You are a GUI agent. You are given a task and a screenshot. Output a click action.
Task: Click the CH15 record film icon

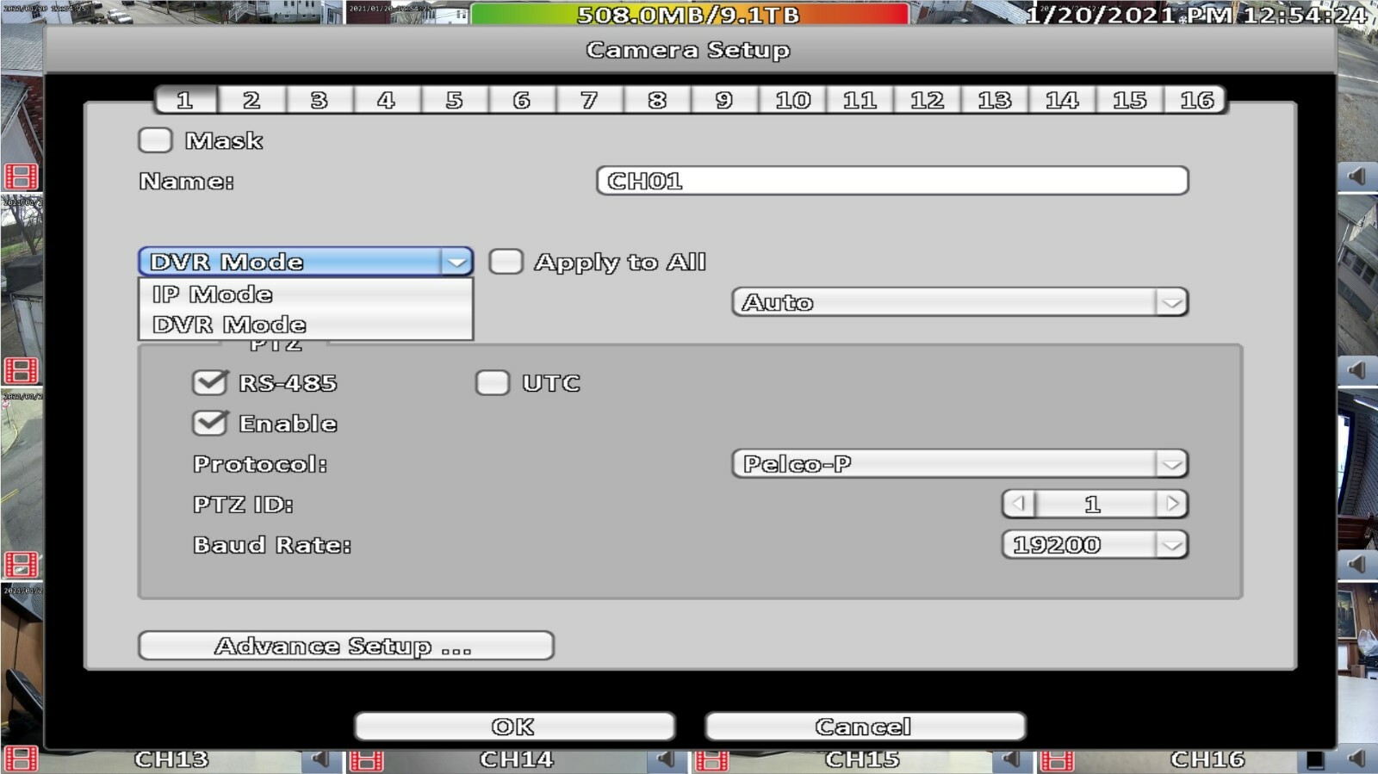point(712,760)
